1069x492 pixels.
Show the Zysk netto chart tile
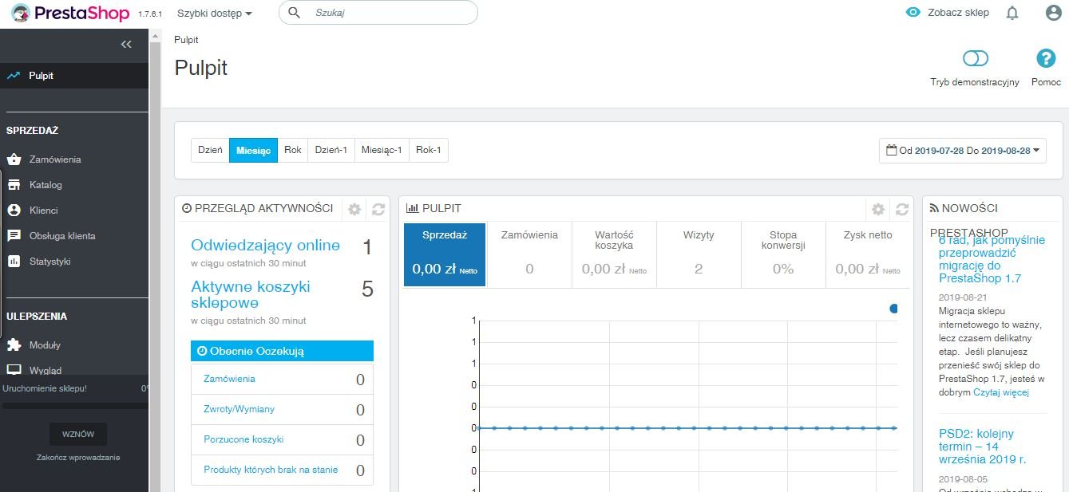pos(868,254)
